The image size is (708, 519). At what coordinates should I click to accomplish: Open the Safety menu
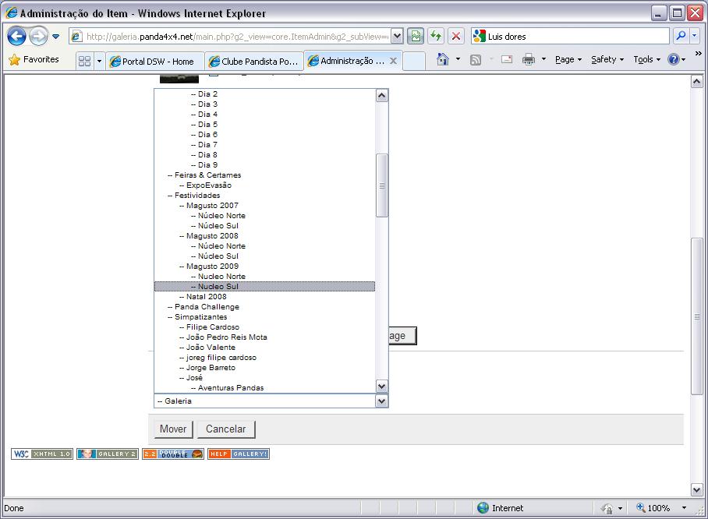click(607, 59)
